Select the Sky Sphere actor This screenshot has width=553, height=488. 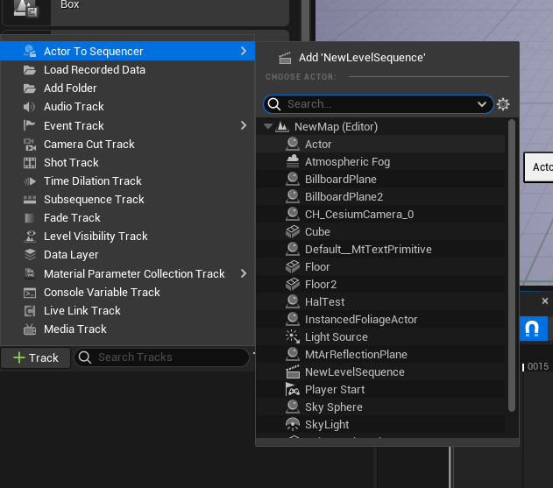pos(333,407)
